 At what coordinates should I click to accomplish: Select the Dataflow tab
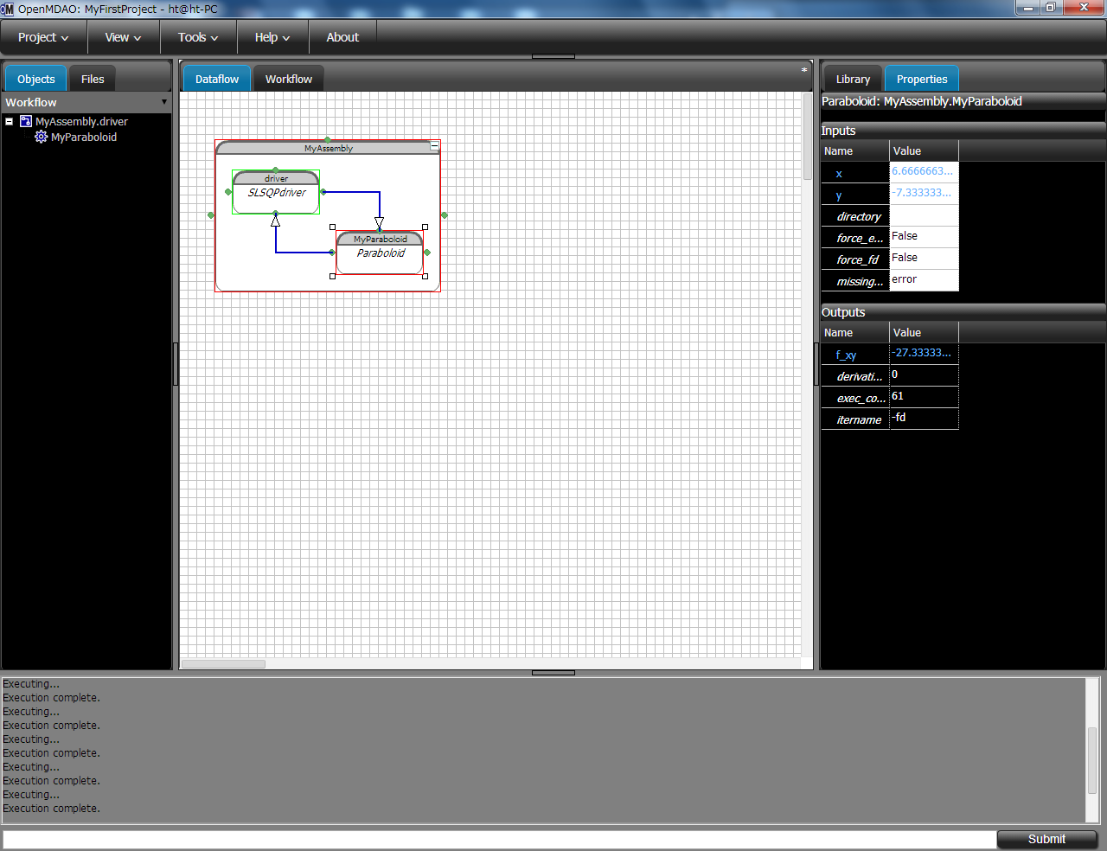[217, 79]
